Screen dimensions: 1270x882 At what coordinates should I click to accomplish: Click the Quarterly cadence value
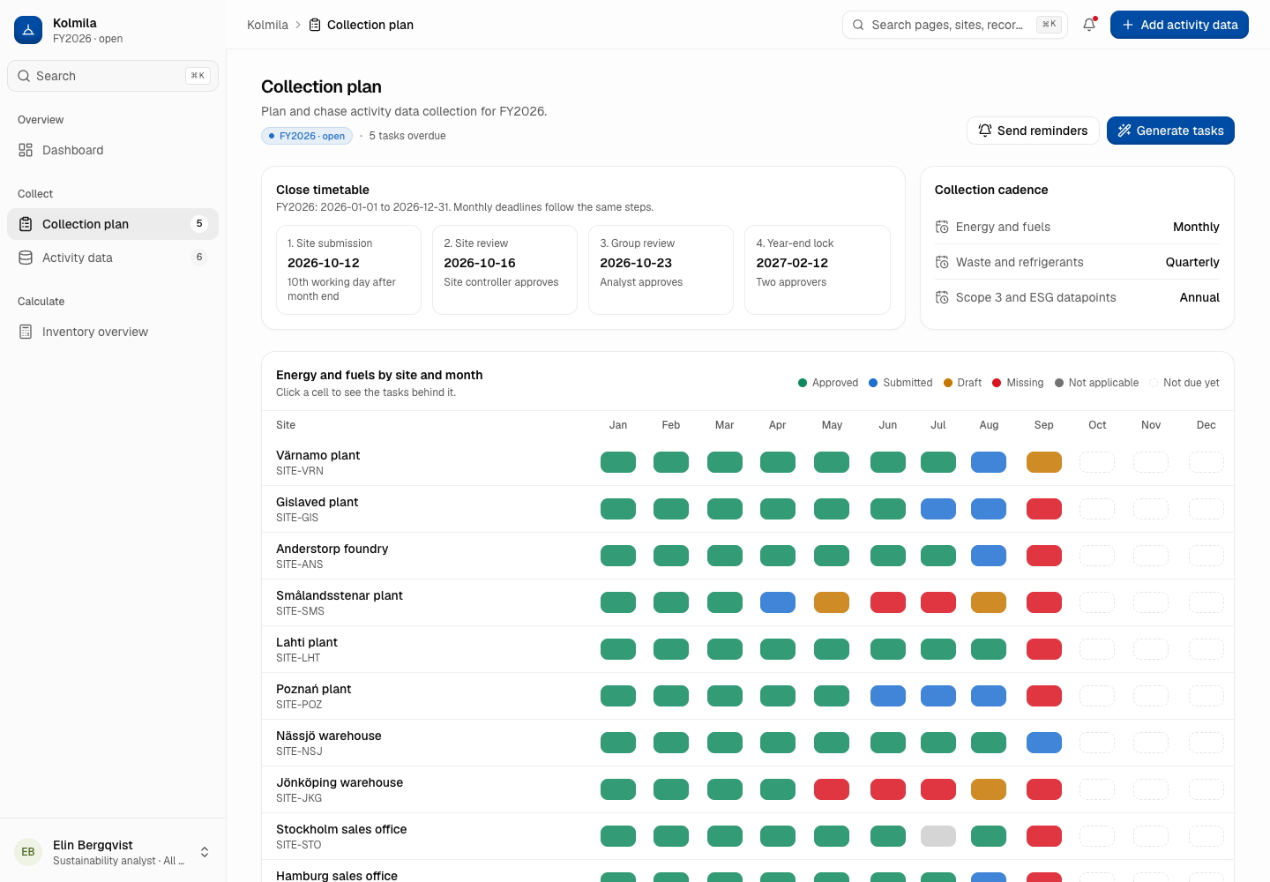(x=1192, y=262)
